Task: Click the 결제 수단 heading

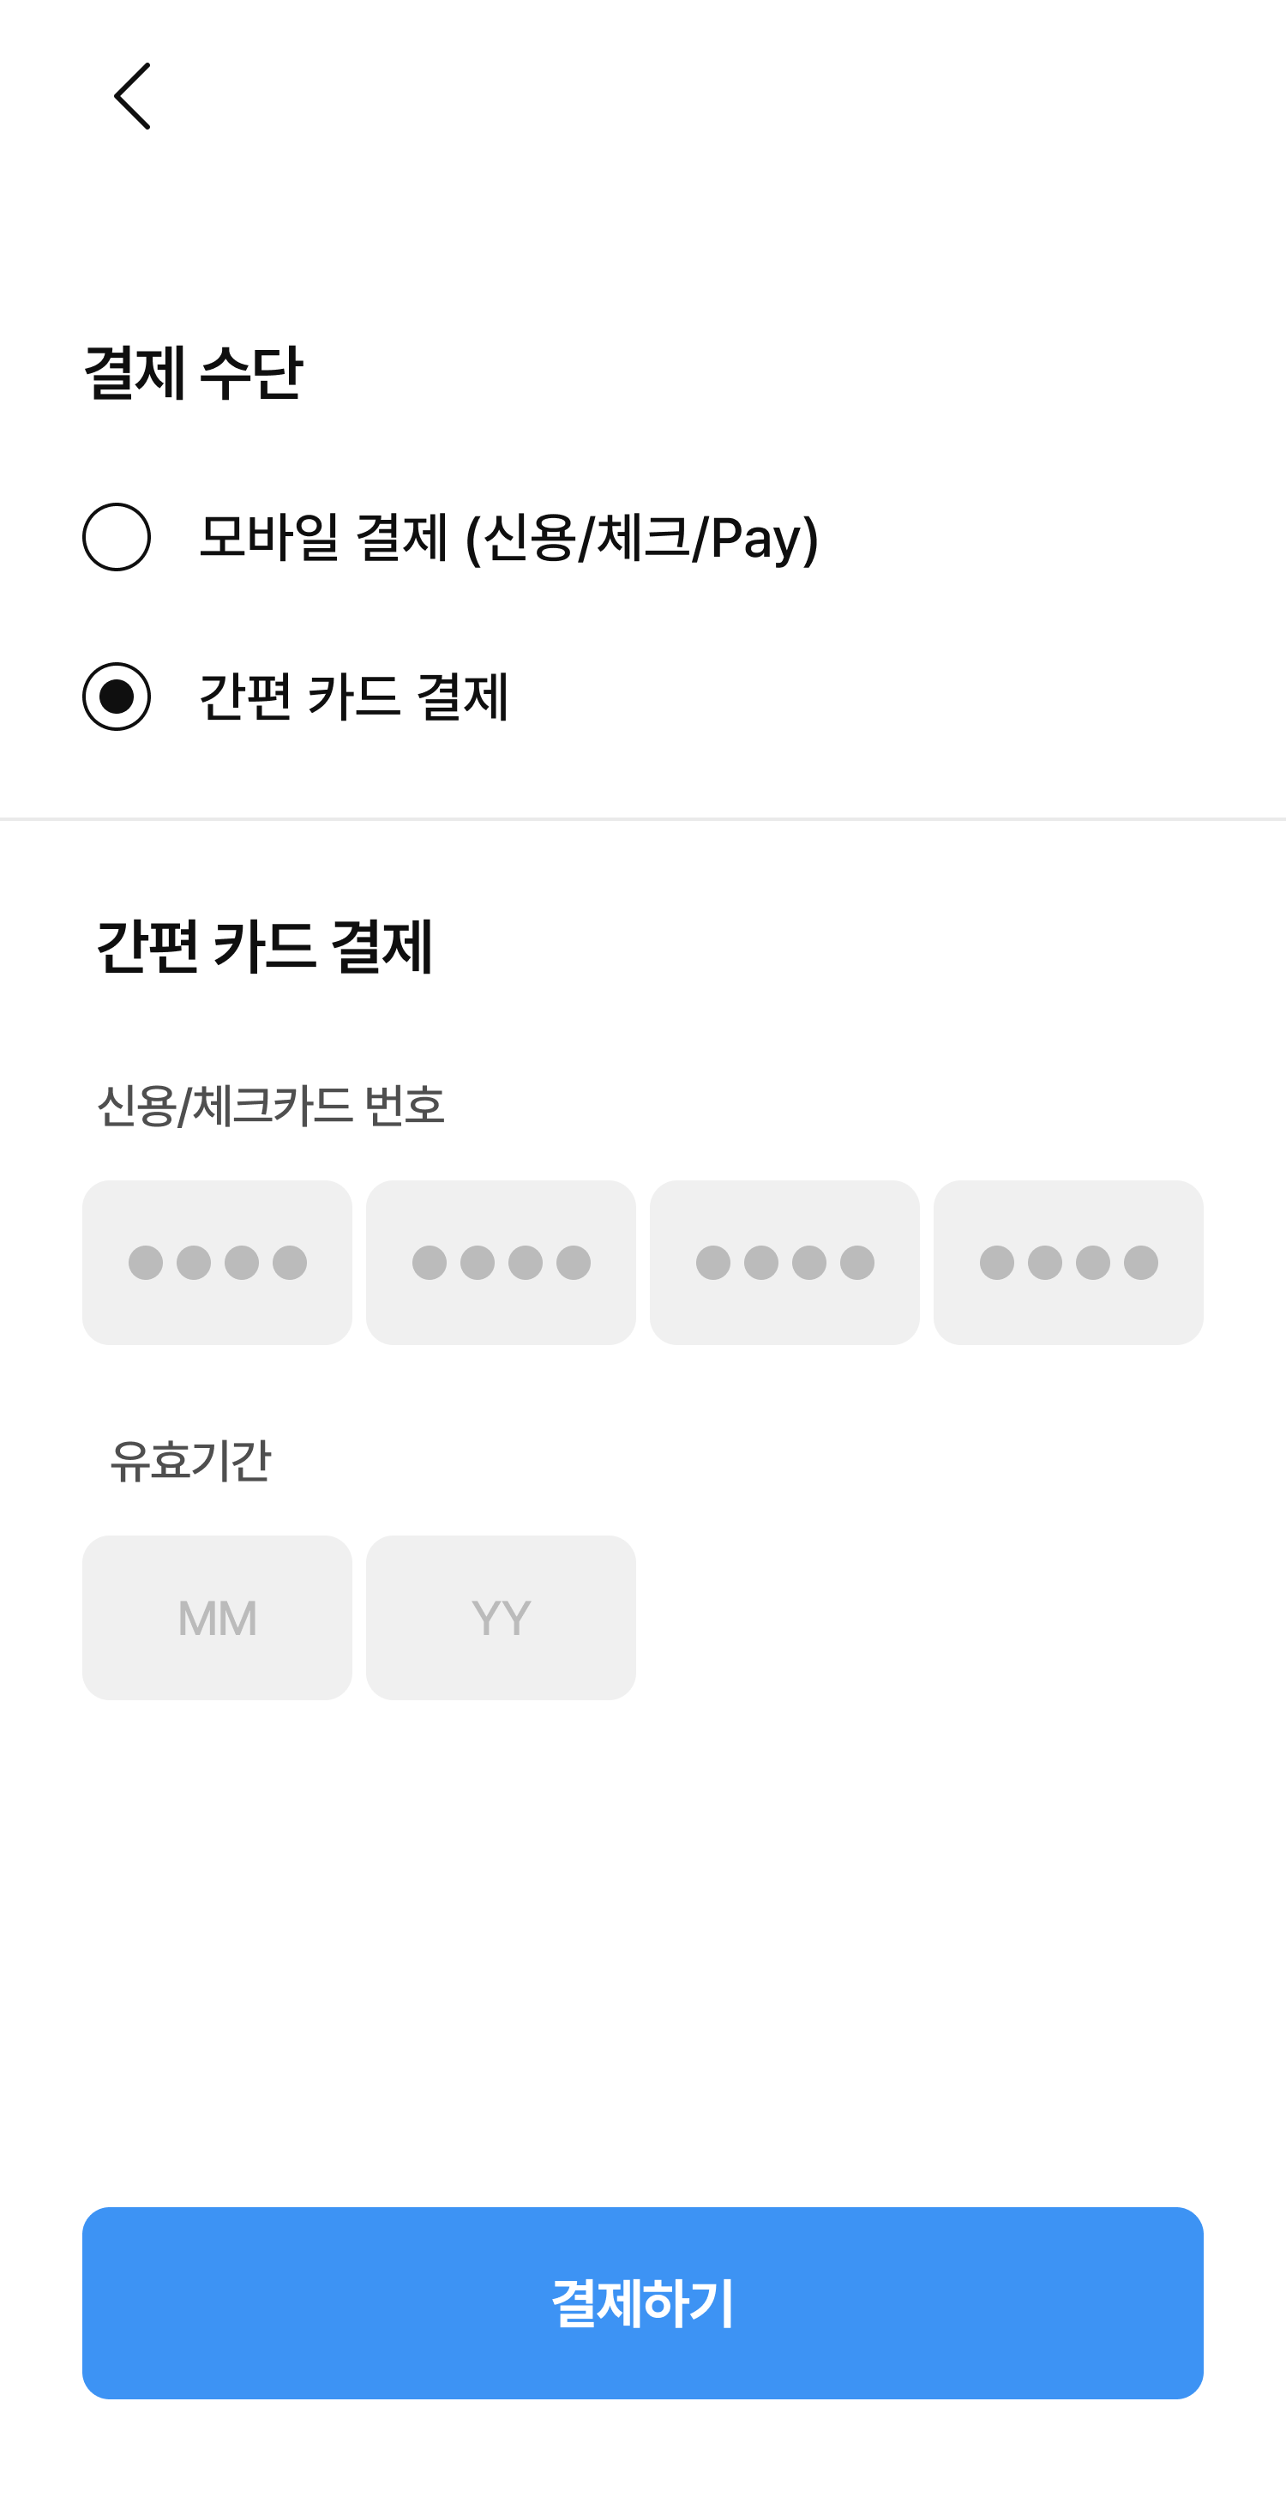Action: (x=194, y=372)
